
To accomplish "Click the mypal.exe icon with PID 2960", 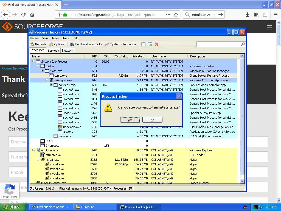I will pyautogui.click(x=47, y=178).
